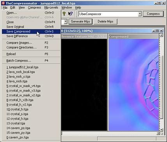Open recent file crystal_h_v2b.tga
The width and height of the screenshot is (167, 142).
(31, 100)
